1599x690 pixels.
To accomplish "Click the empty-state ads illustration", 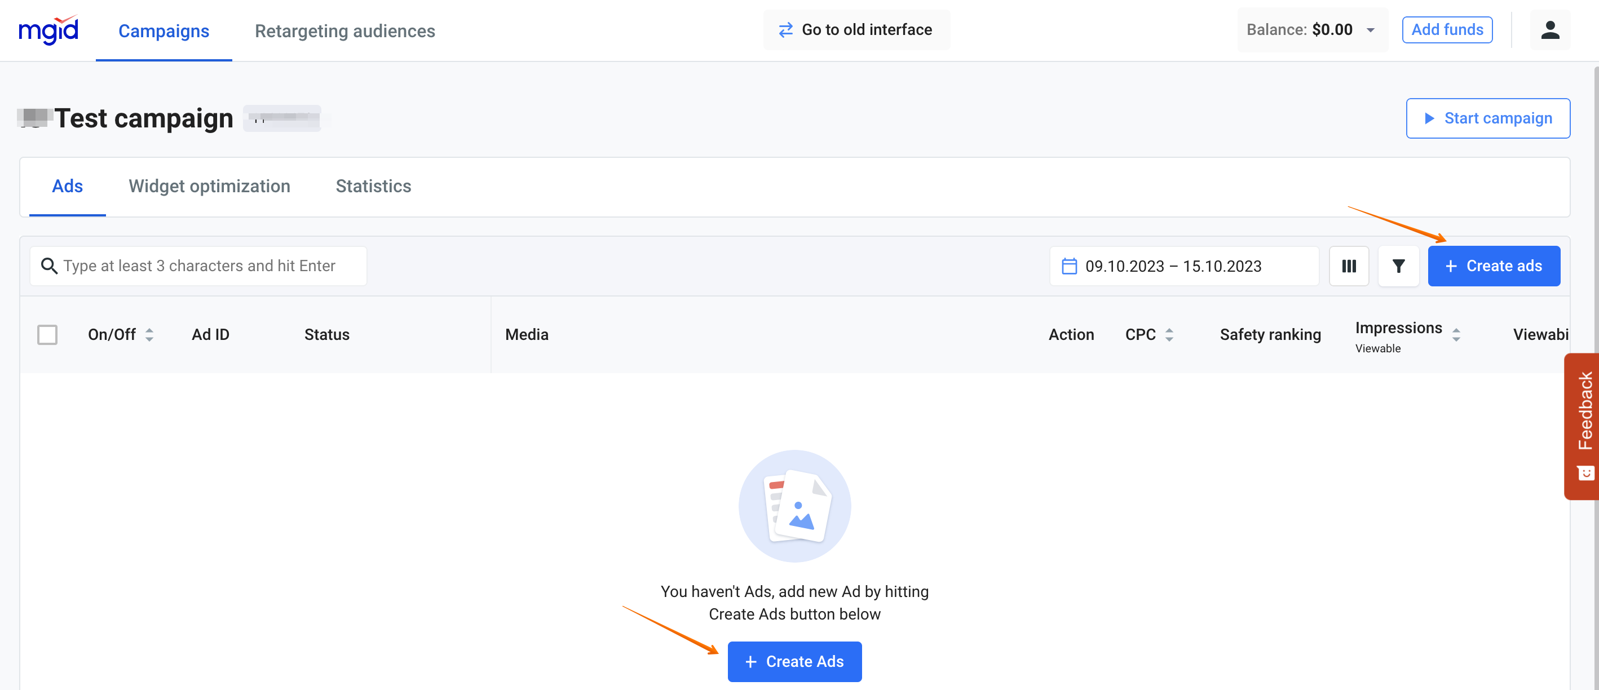I will tap(794, 506).
